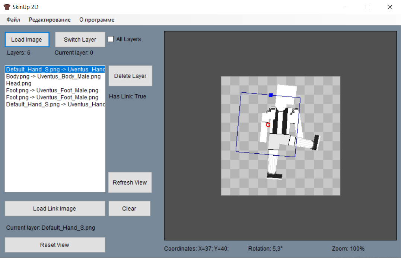This screenshot has height=258, width=401.
Task: Click the Has Link: True label
Action: coord(128,96)
